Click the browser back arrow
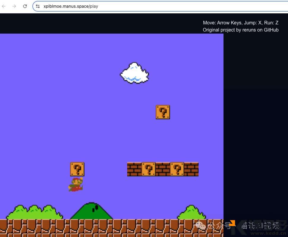Viewport: 288px width, 237px height. point(4,6)
